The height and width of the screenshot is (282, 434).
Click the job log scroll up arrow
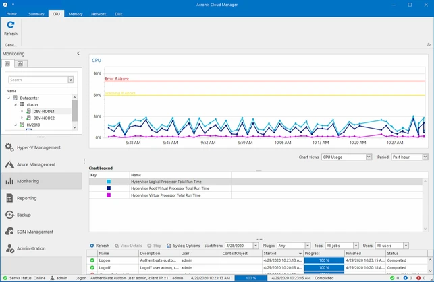tap(430, 260)
